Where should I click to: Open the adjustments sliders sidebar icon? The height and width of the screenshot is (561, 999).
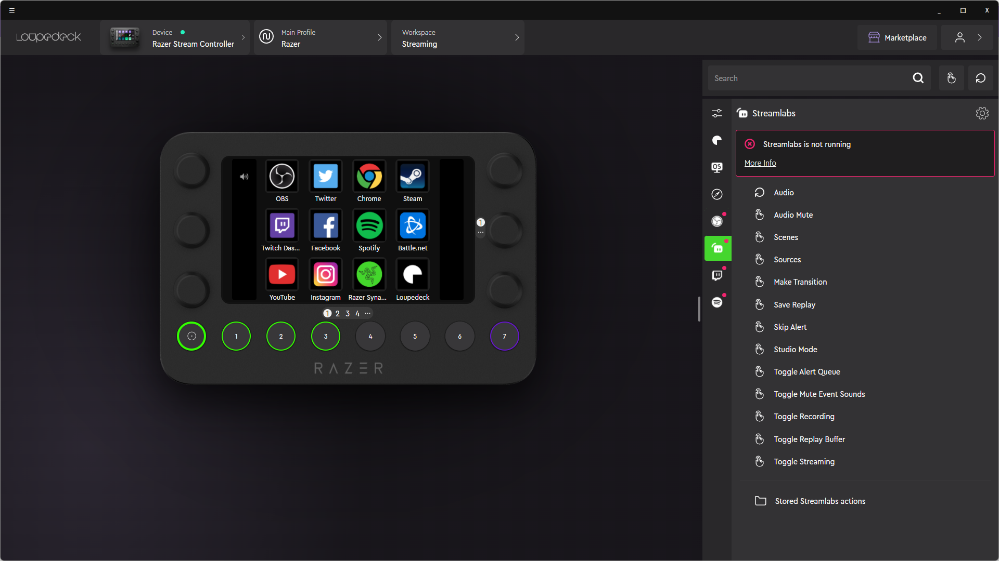click(x=717, y=113)
